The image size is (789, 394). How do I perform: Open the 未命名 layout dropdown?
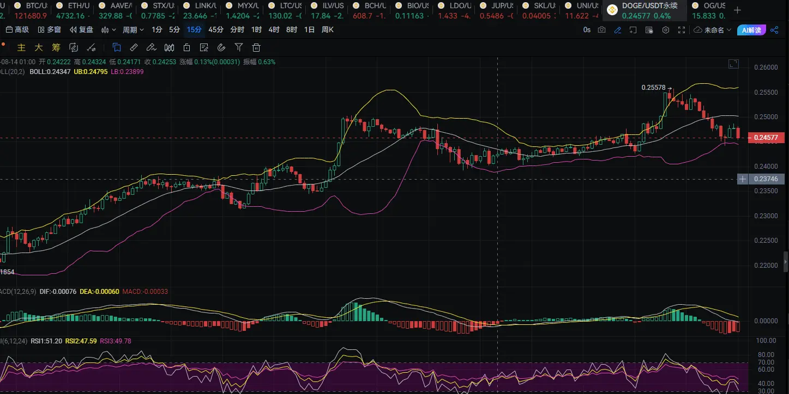(x=712, y=30)
